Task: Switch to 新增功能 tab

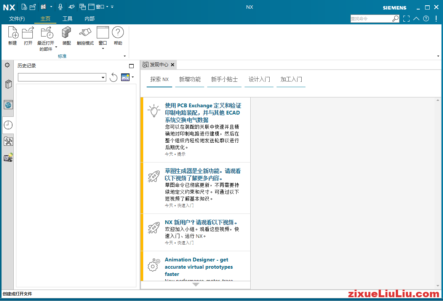Action: 190,80
